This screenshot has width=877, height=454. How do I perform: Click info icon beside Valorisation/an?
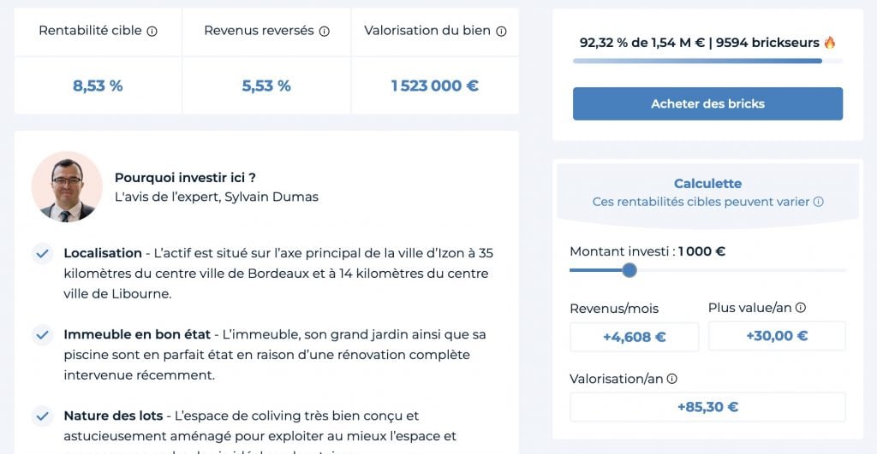(672, 379)
